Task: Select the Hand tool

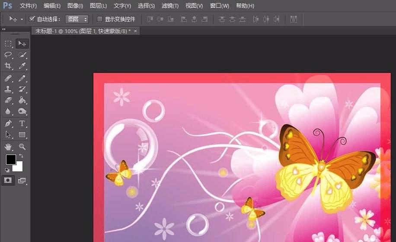Action: (x=8, y=146)
